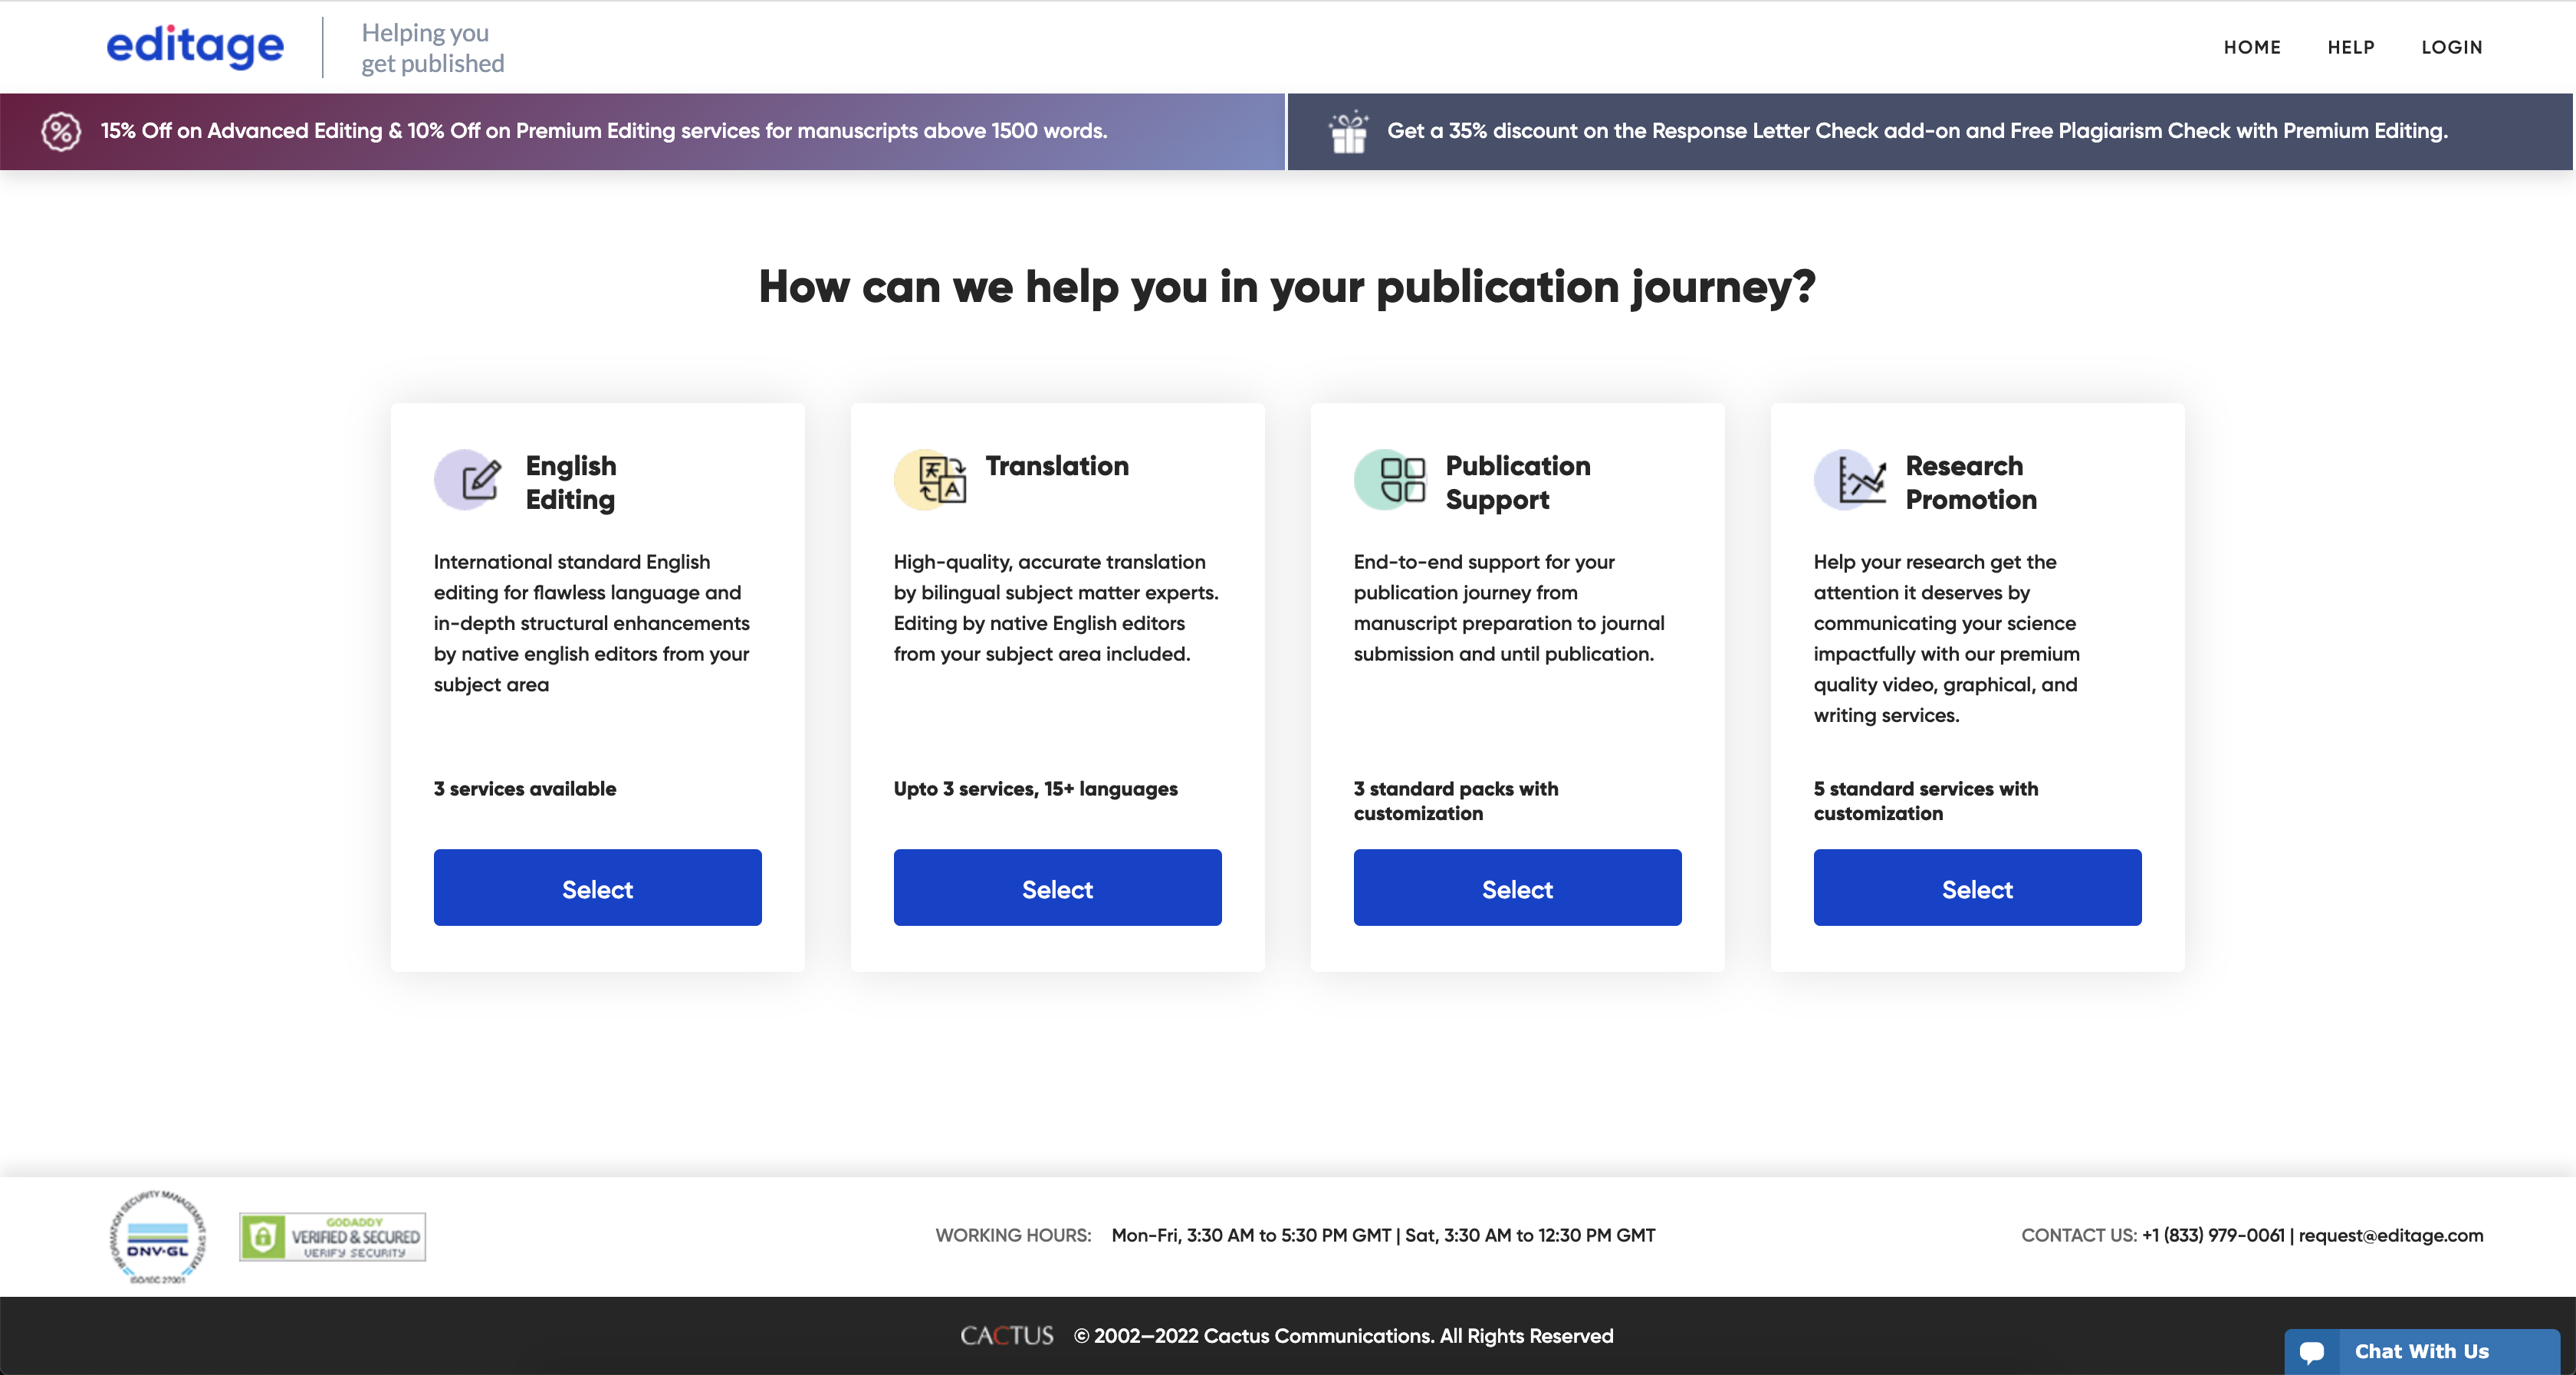Click '3 standard packs with customization' text
The width and height of the screenshot is (2576, 1375).
coord(1456,801)
